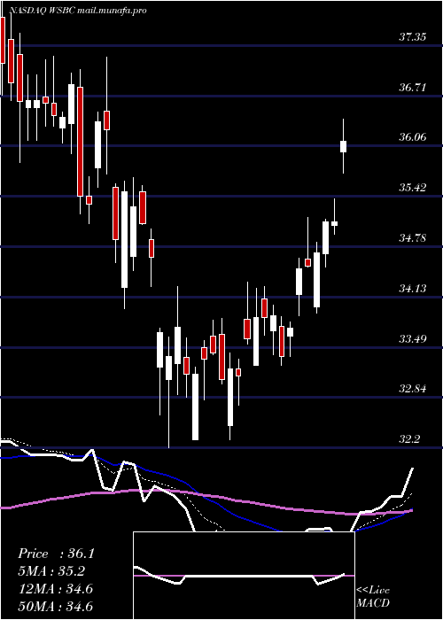
Task: Click the latest white candlestick near 36.06
Action: tap(344, 146)
